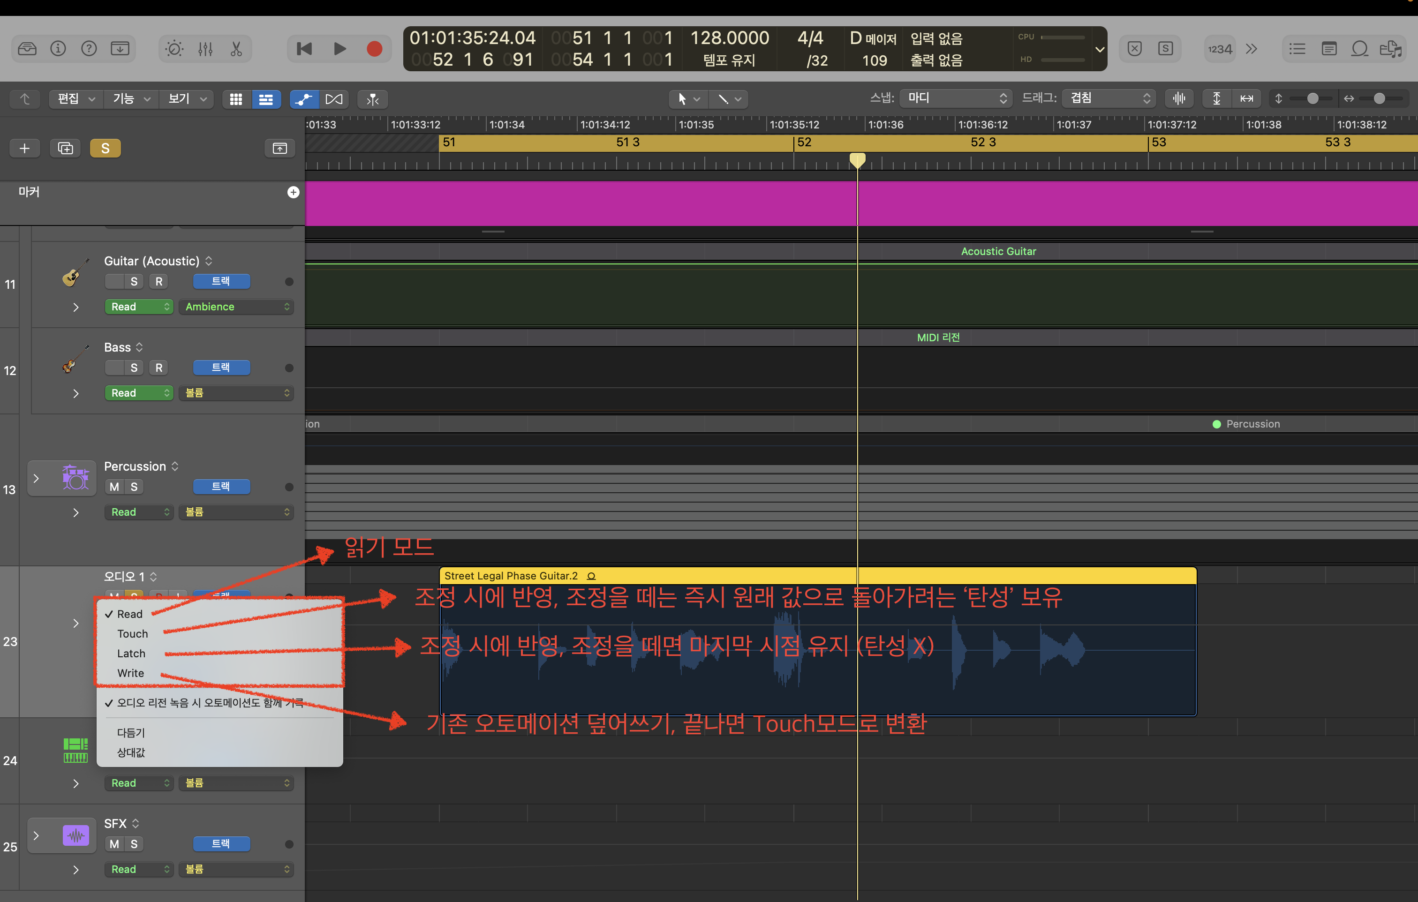
Task: Click the Quick Help question mark icon
Action: click(89, 49)
